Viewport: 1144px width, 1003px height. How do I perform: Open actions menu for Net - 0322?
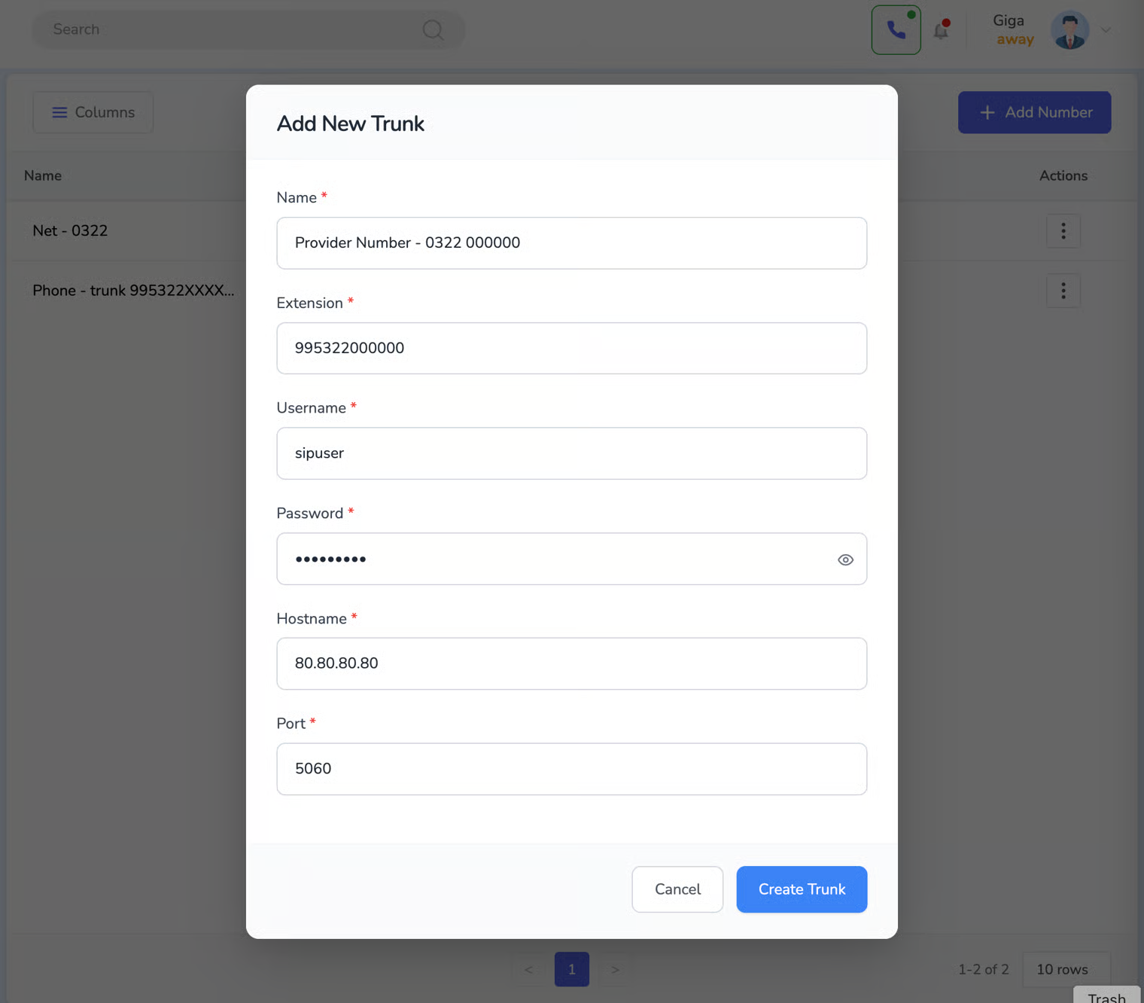click(1063, 231)
